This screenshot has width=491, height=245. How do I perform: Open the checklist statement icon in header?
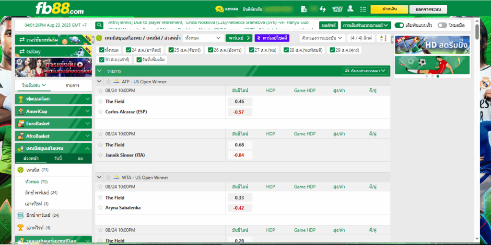[x=363, y=9]
